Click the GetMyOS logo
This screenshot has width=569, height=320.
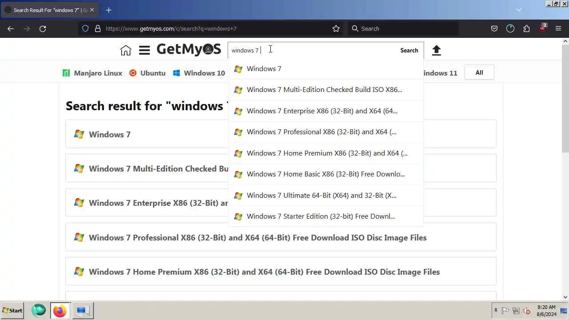click(188, 49)
